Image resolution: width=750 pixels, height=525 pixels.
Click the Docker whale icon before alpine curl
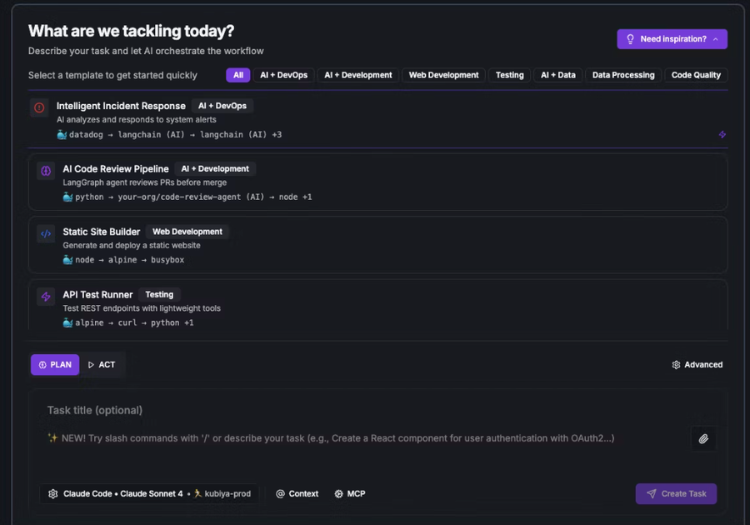click(68, 323)
